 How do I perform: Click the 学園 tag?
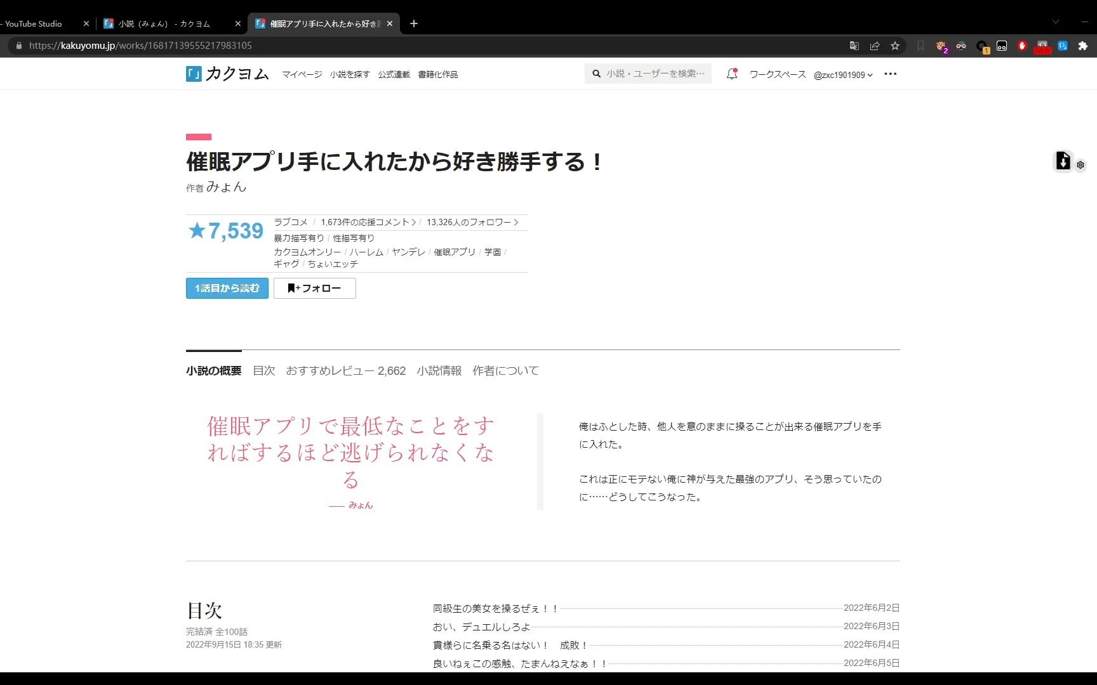[x=493, y=252]
